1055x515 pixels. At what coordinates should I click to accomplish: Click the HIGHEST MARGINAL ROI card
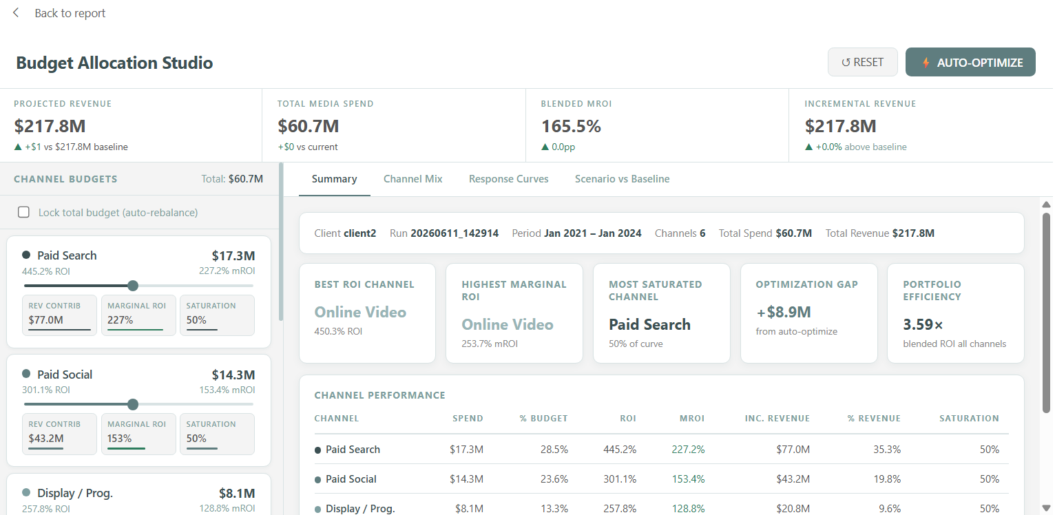pyautogui.click(x=514, y=313)
